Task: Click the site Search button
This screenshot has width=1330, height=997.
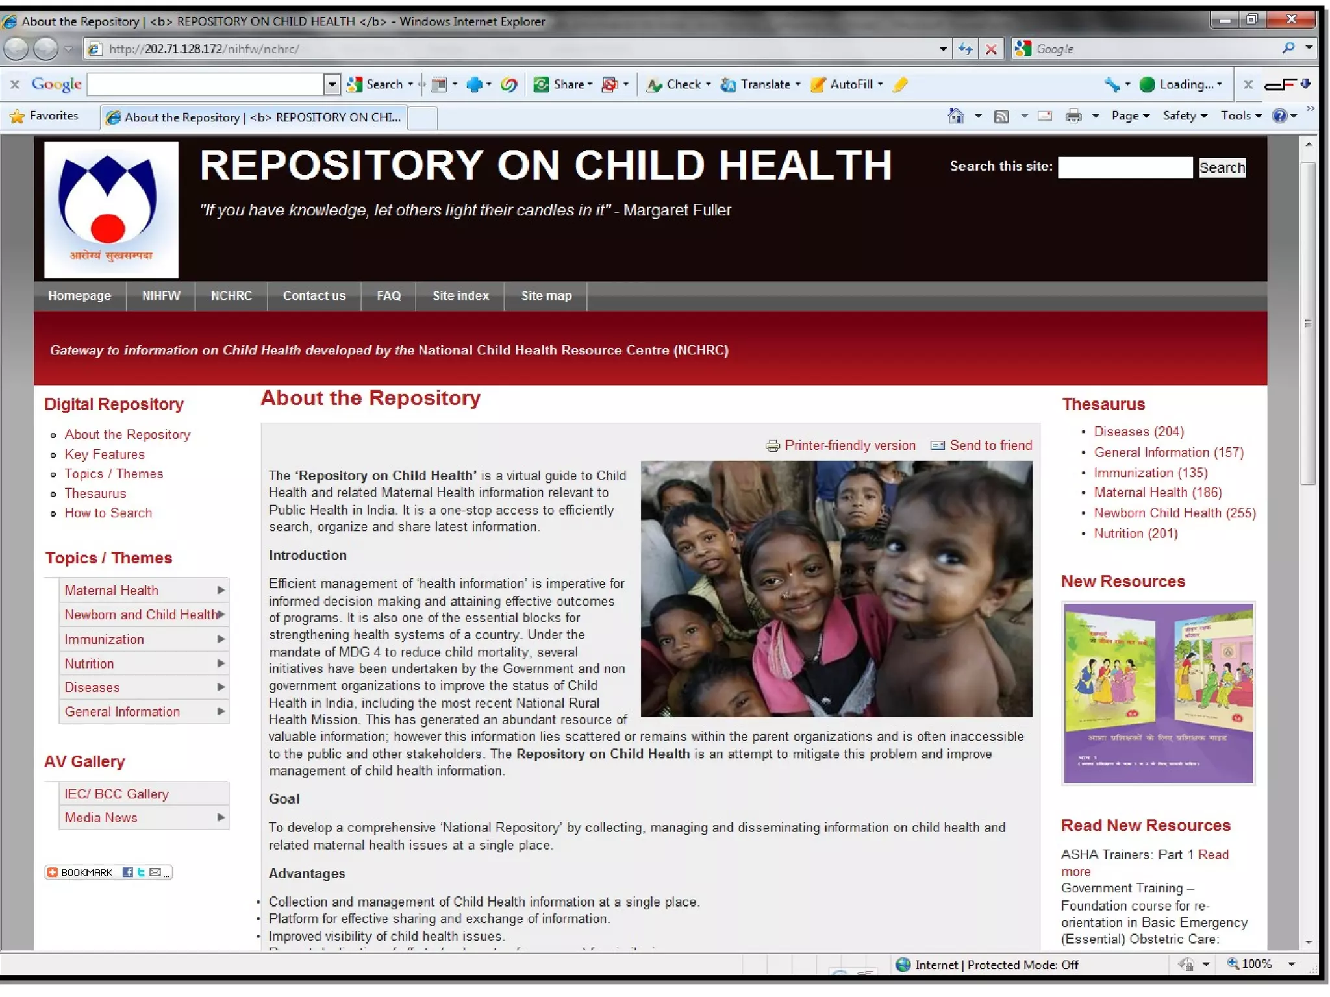Action: pyautogui.click(x=1222, y=167)
